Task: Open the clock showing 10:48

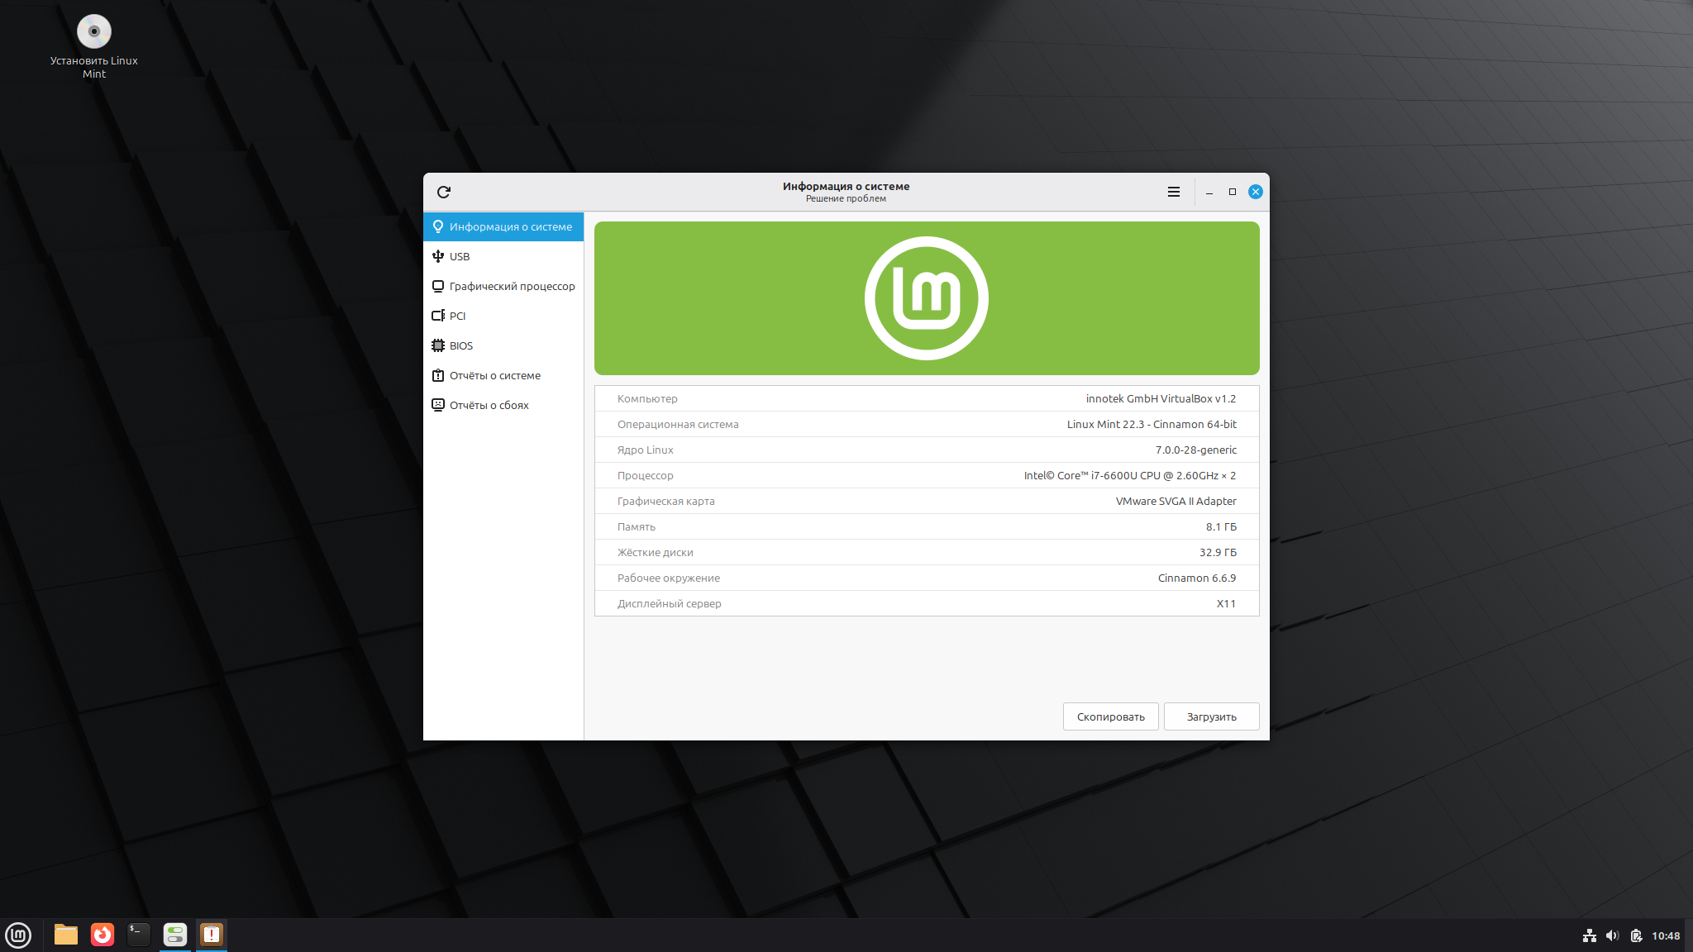Action: [x=1666, y=935]
